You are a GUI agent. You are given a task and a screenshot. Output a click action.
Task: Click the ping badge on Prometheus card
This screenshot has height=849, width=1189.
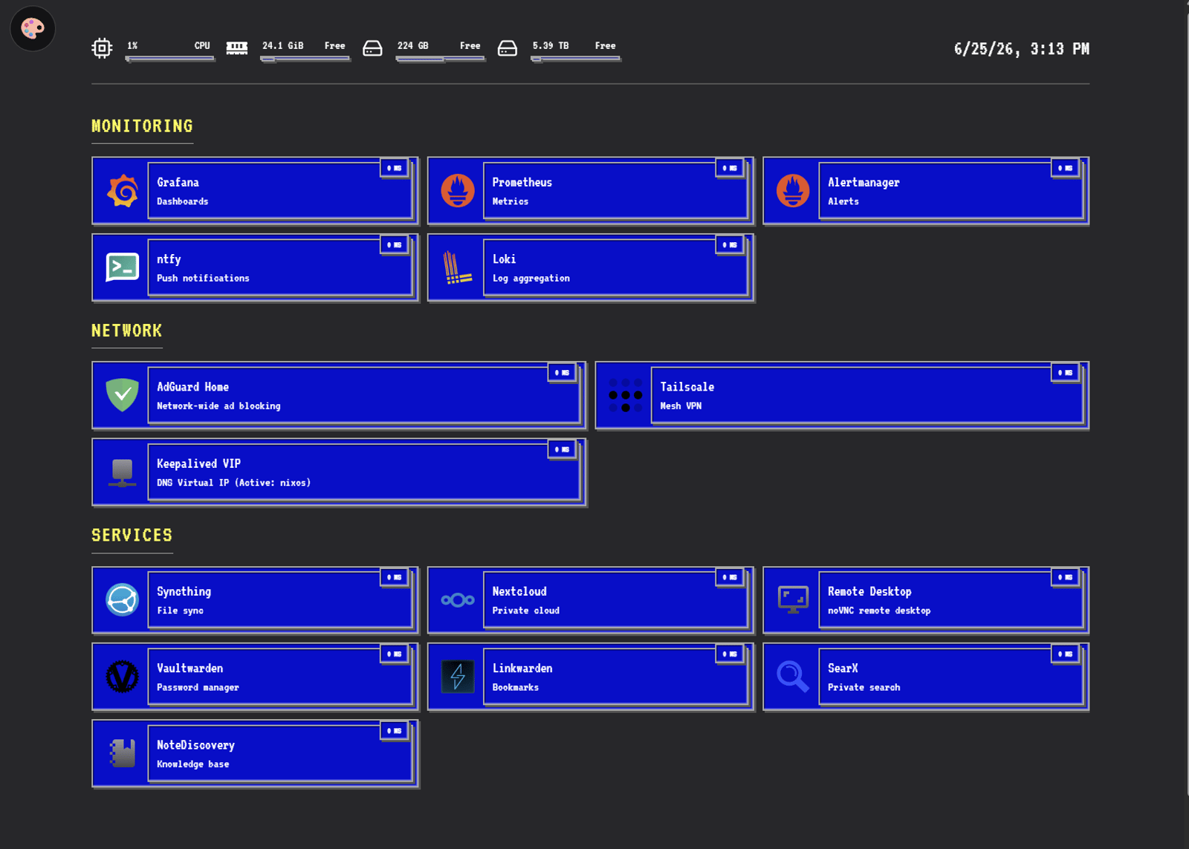[x=730, y=168]
